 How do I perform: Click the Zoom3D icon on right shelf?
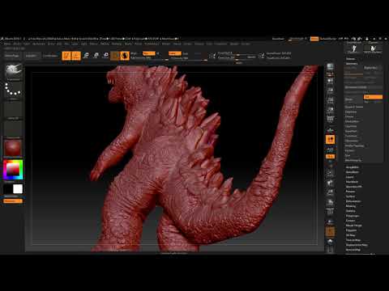330,192
